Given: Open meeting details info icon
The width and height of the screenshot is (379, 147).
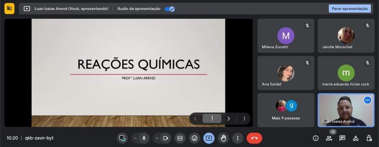Looking at the screenshot, I should (x=315, y=138).
